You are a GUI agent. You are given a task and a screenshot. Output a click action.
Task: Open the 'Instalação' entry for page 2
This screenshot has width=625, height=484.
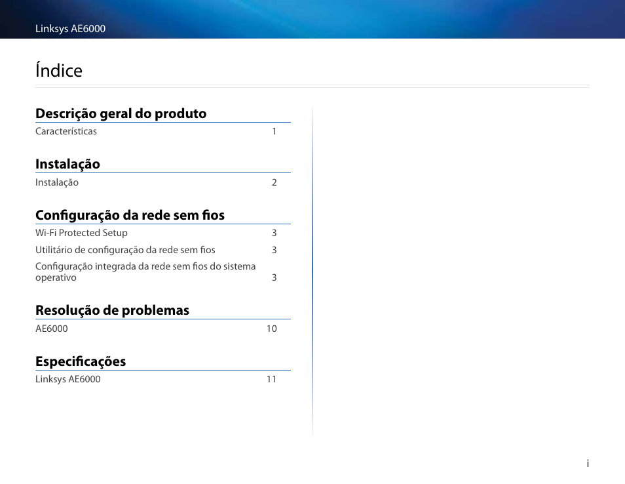tap(57, 182)
